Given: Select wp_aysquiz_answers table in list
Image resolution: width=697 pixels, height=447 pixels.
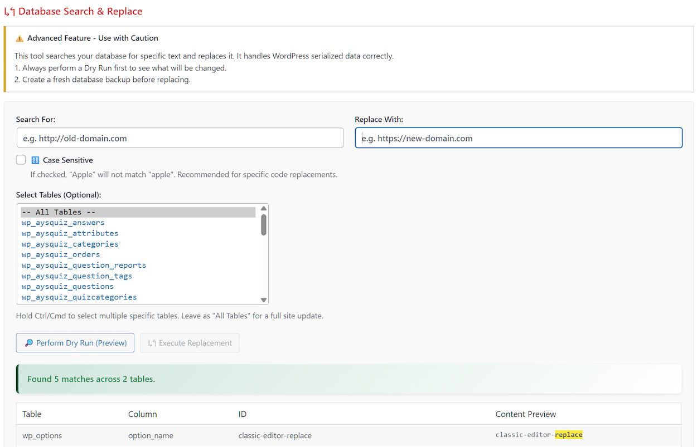Looking at the screenshot, I should [x=63, y=223].
